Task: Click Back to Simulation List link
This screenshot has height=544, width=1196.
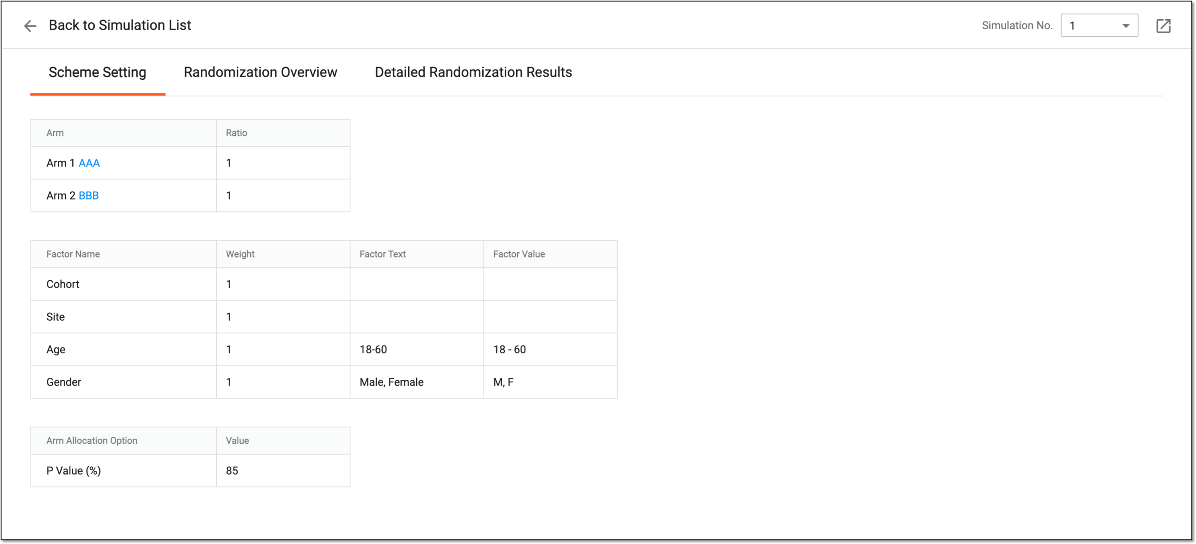Action: 120,25
